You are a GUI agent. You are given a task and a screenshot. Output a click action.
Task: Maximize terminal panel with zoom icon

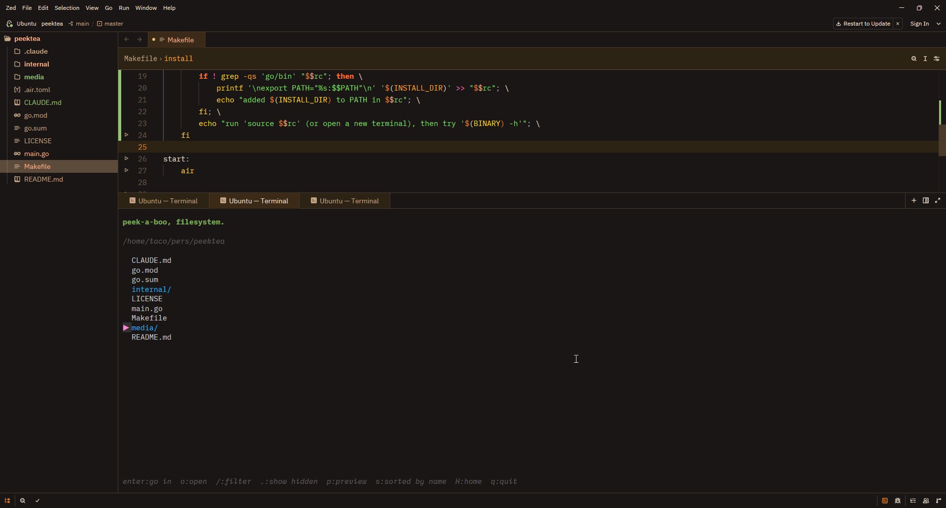pyautogui.click(x=938, y=200)
